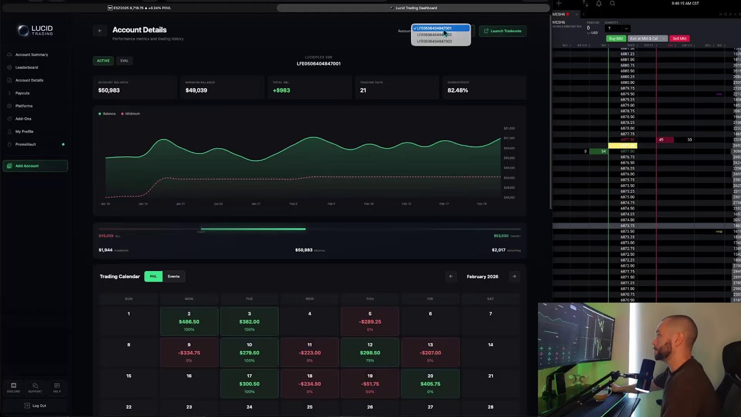Open the Quantity dropdown arrow

point(627,28)
